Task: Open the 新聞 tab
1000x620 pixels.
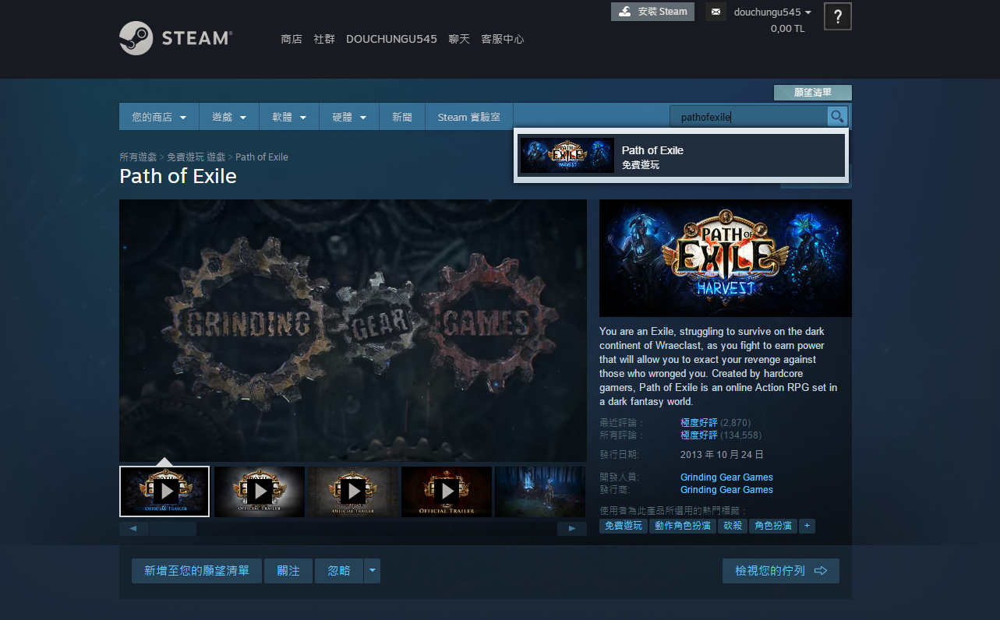Action: tap(402, 117)
